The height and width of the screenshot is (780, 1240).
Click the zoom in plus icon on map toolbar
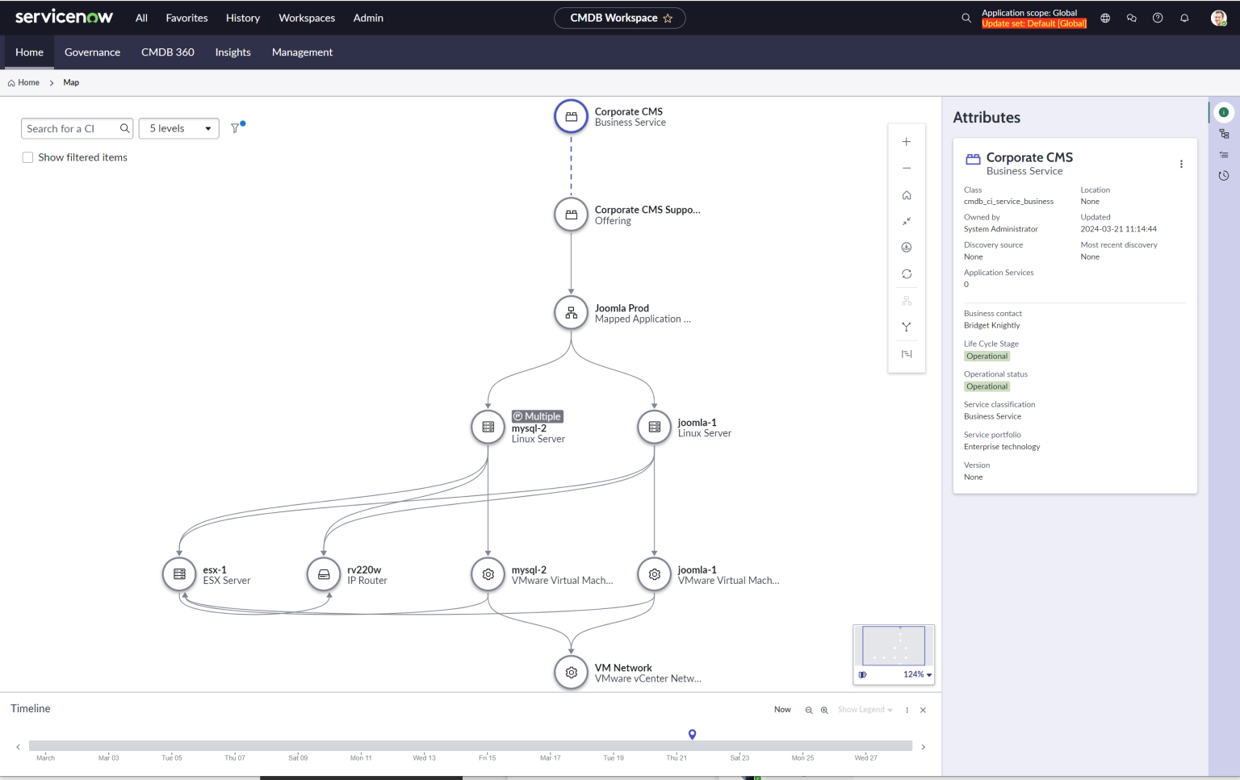tap(907, 142)
